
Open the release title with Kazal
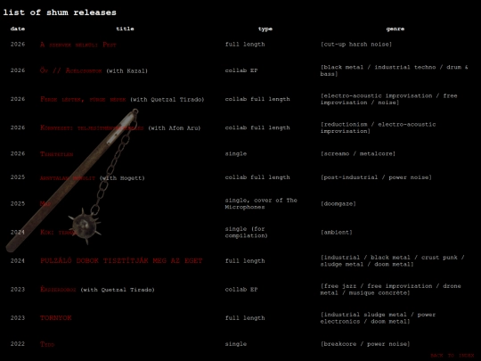tap(71, 70)
